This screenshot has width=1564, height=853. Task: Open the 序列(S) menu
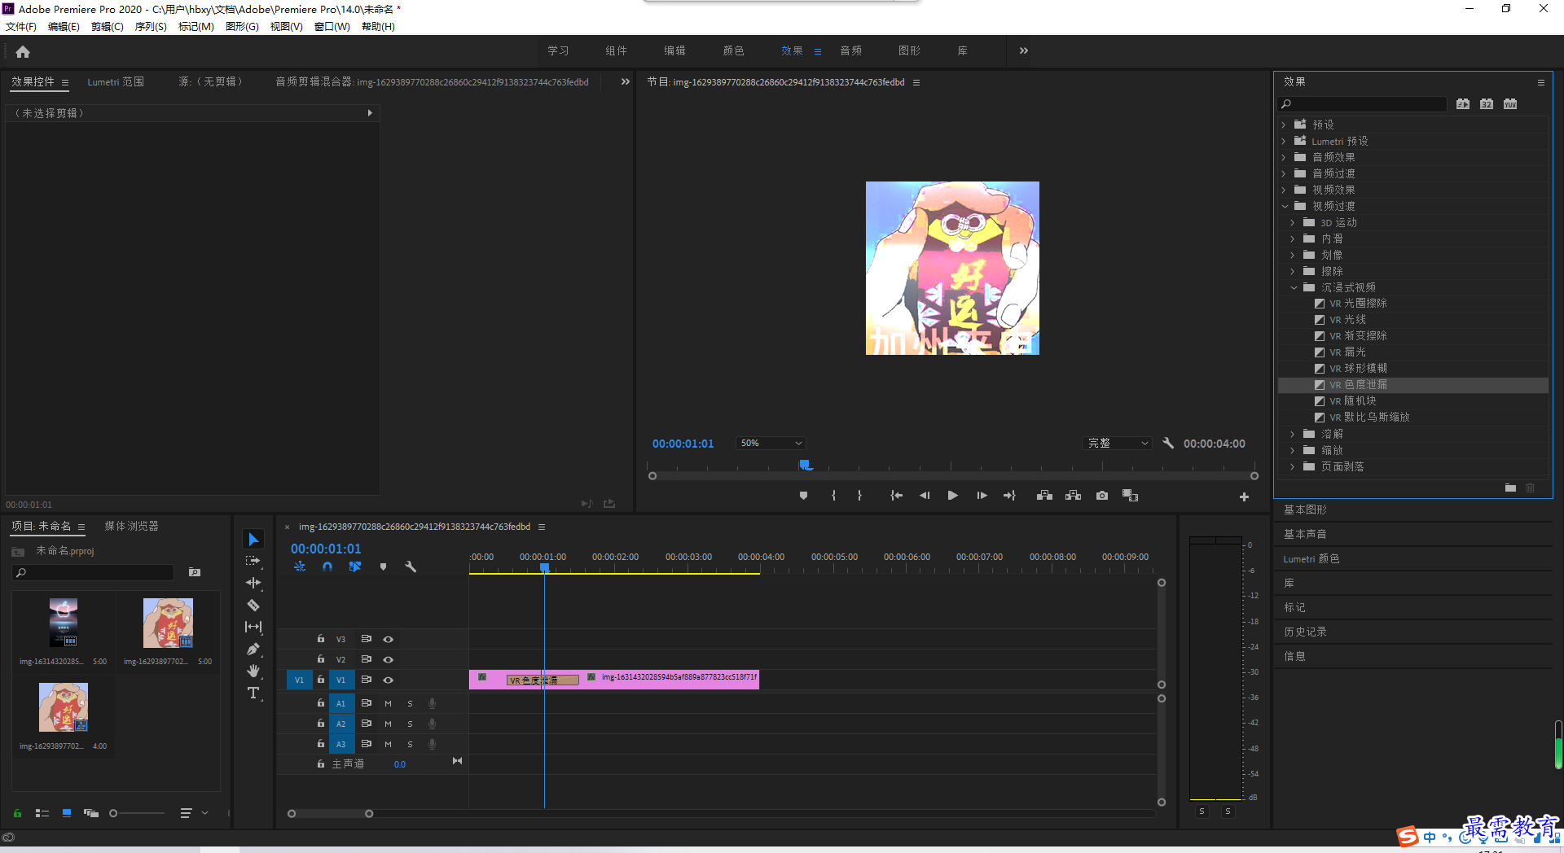click(151, 27)
